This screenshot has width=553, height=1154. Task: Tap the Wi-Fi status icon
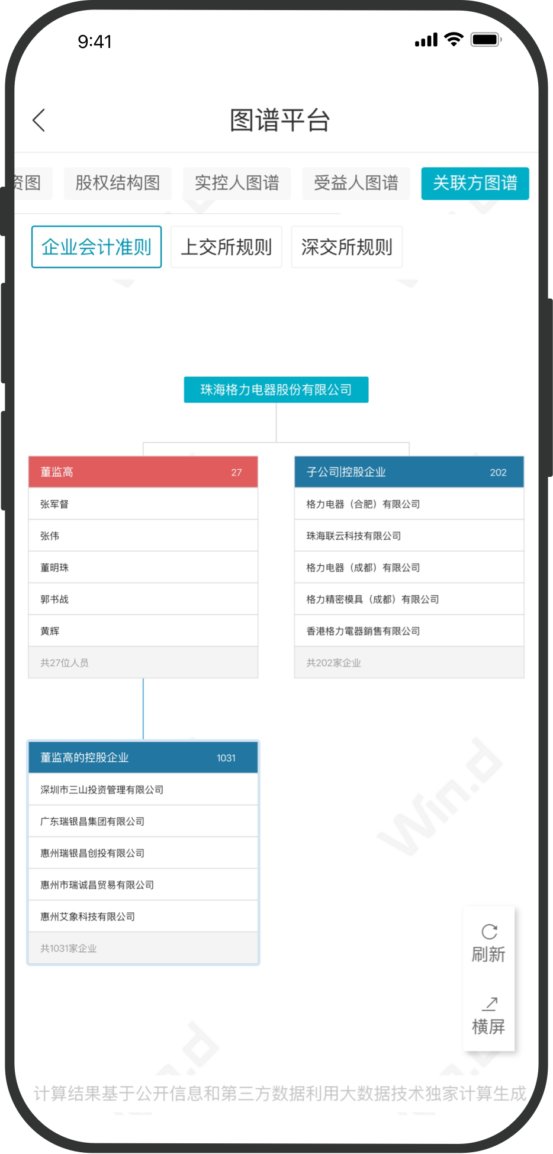(454, 40)
